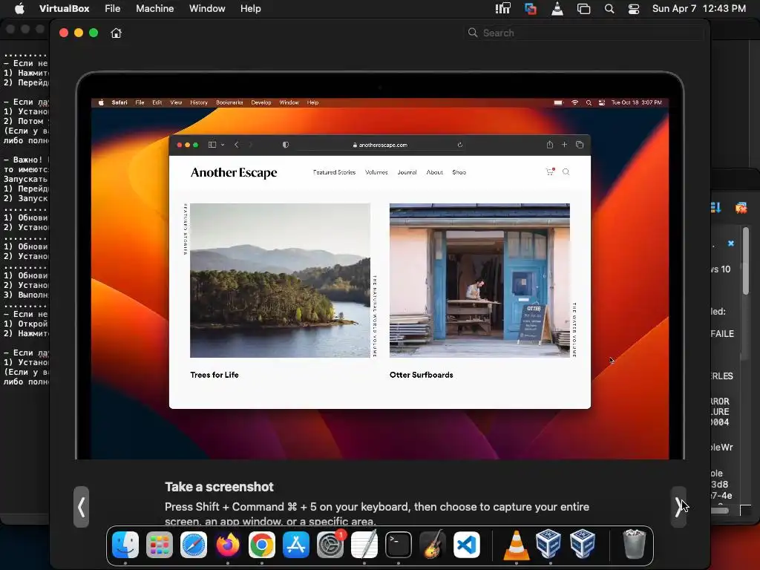The height and width of the screenshot is (570, 760).
Task: Click the stats bars menu bar icon
Action: click(x=503, y=8)
